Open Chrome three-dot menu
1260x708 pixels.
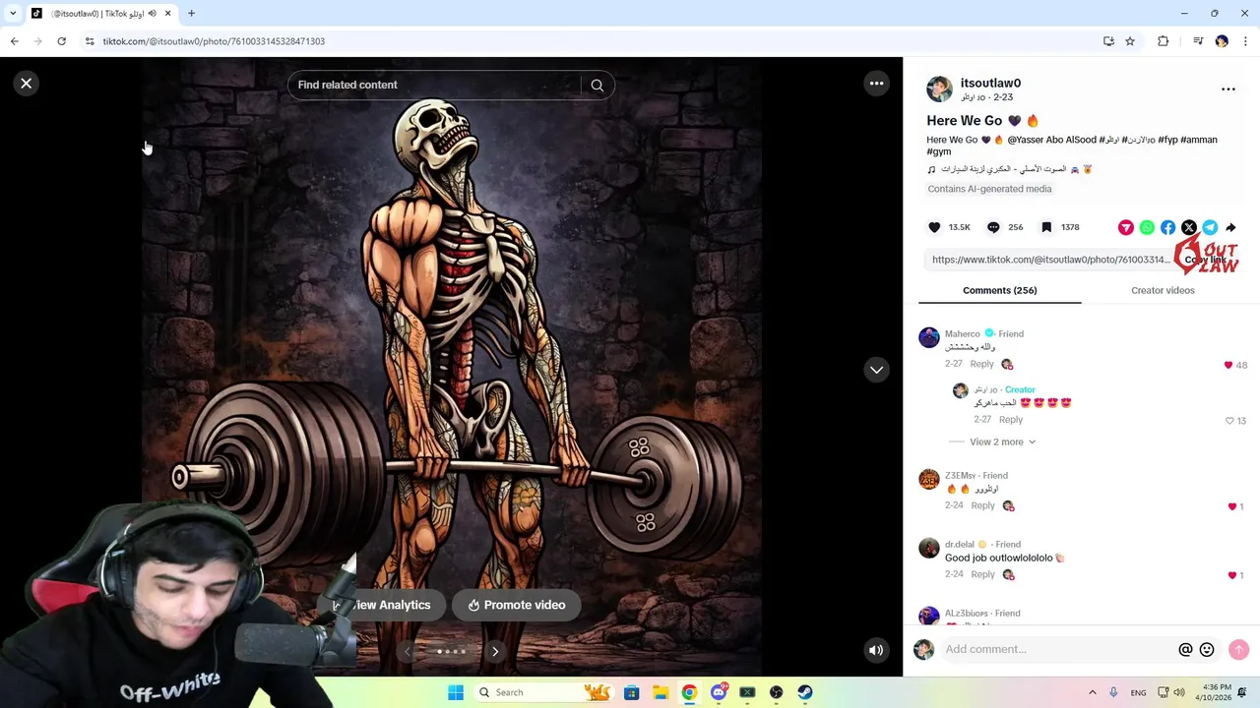pyautogui.click(x=1245, y=41)
